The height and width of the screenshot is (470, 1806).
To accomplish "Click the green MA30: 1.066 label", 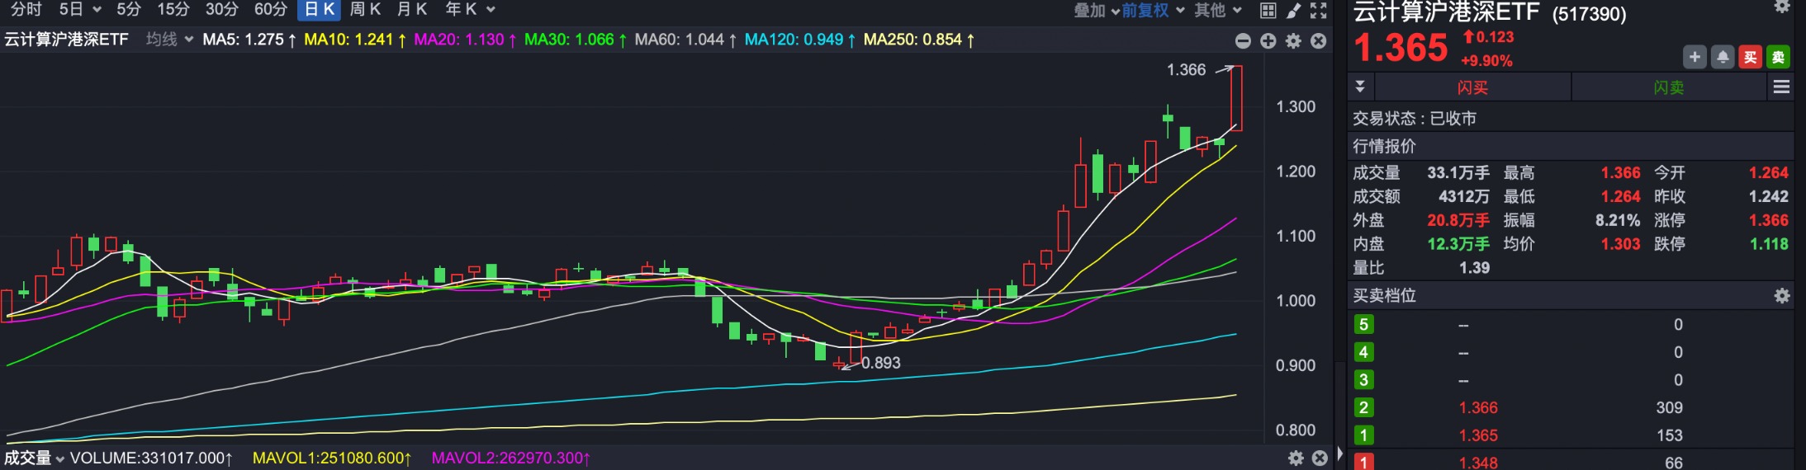I will 576,40.
